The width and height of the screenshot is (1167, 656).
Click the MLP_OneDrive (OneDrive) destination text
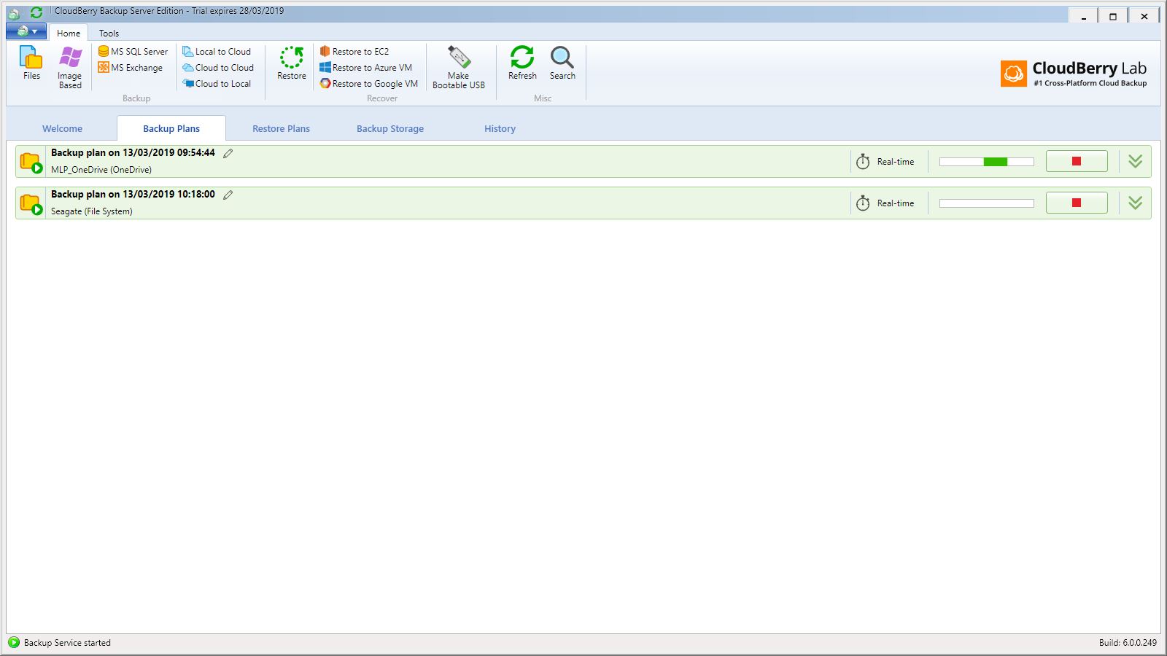(101, 169)
